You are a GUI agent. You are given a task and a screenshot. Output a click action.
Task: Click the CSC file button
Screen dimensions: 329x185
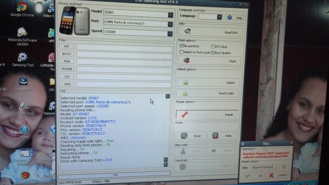67,77
